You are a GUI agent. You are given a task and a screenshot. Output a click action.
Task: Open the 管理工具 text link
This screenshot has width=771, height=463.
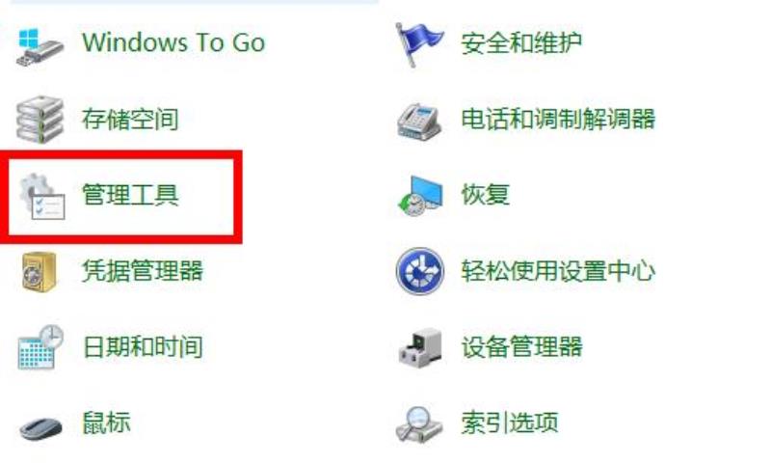(x=130, y=195)
